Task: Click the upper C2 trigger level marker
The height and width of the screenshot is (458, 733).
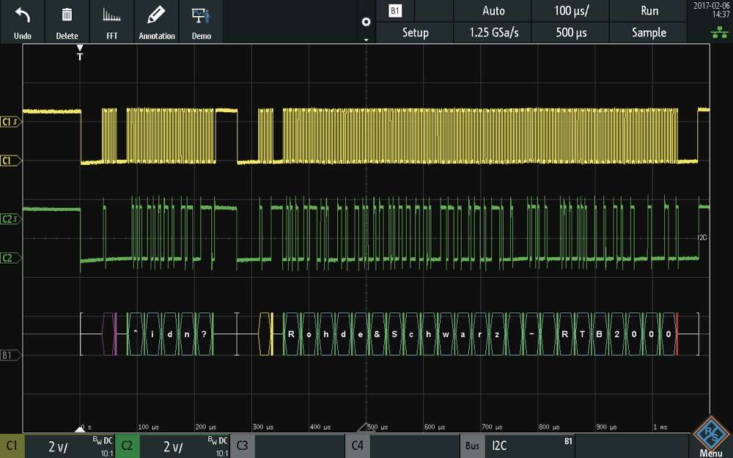Action: [10, 218]
